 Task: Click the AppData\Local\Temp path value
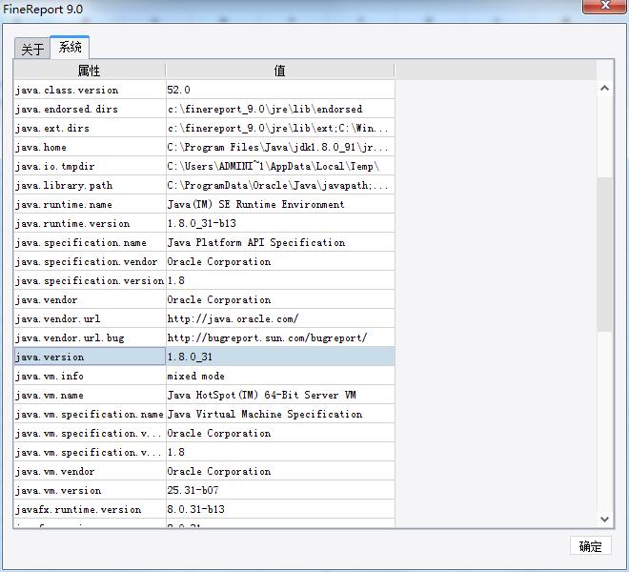(x=280, y=166)
